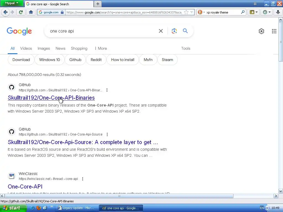Click the winclassic.net breadcrumb URL

pyautogui.click(x=48, y=179)
